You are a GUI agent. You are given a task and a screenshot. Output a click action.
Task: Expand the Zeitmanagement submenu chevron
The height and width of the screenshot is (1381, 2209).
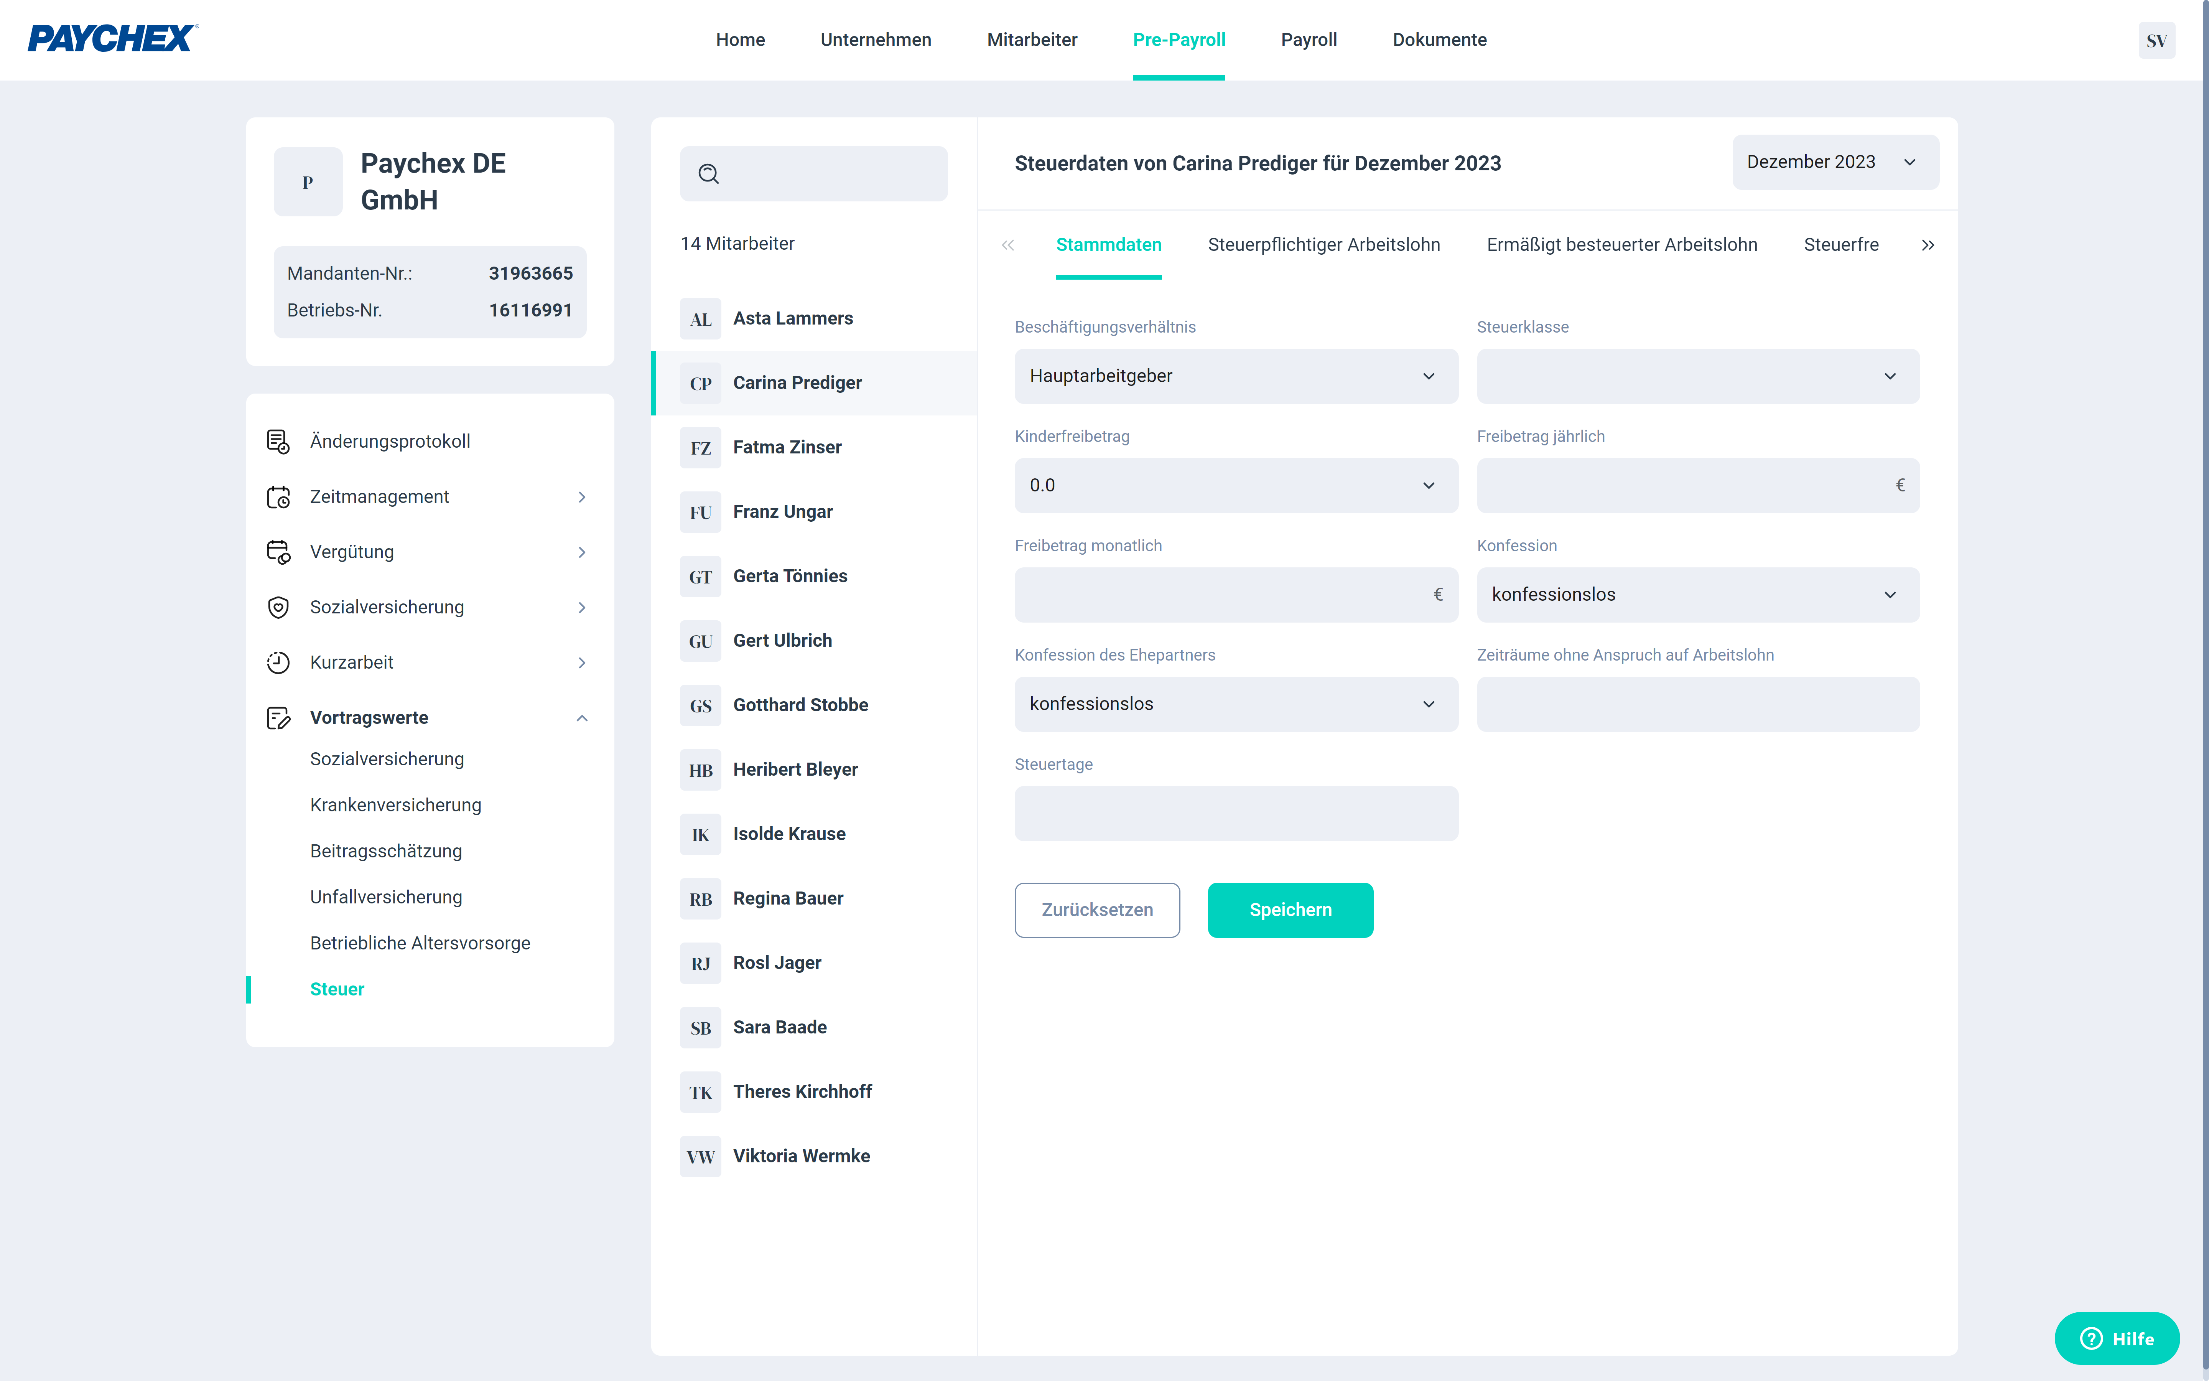(x=581, y=497)
